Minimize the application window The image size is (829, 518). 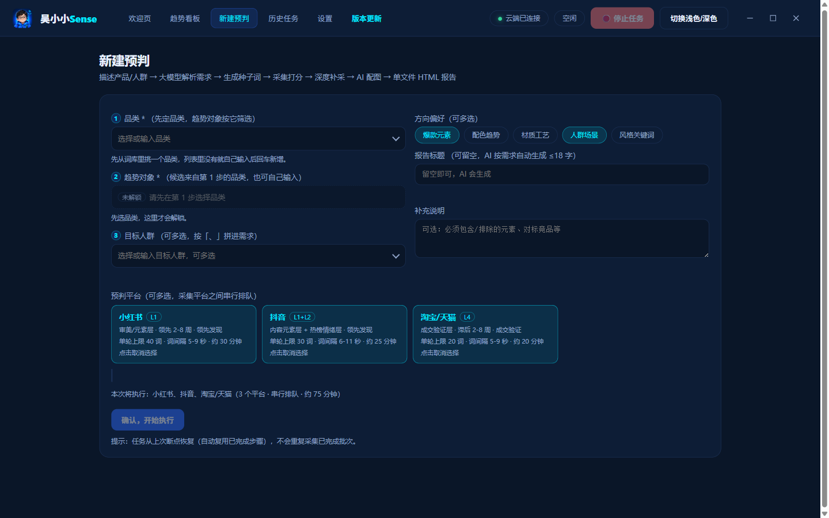(750, 18)
